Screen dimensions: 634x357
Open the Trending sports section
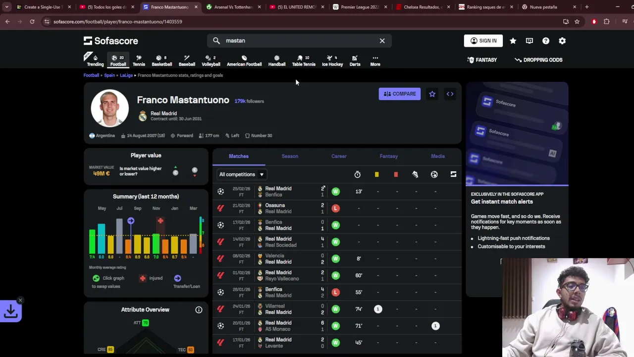click(x=95, y=60)
